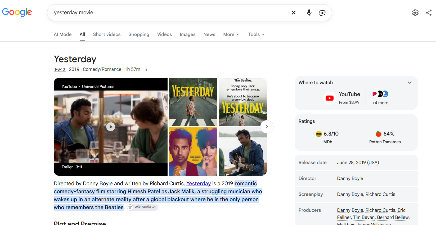The width and height of the screenshot is (436, 225).
Task: Collapse the Where to watch panel
Action: tap(410, 83)
